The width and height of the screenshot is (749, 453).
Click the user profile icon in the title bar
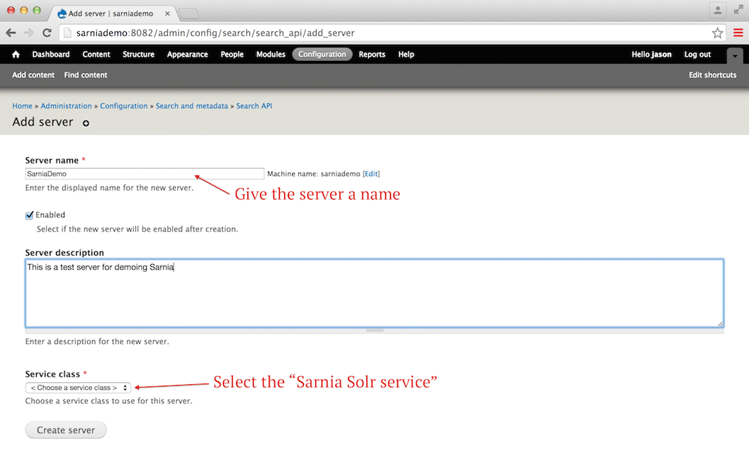[x=718, y=10]
